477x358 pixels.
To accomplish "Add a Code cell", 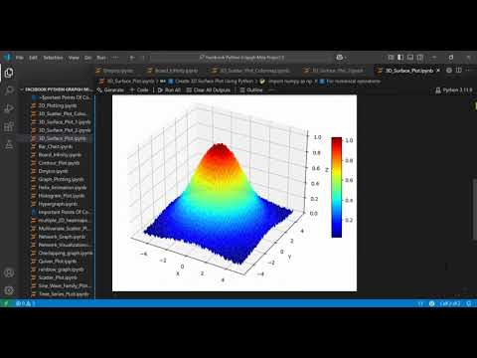I will [x=139, y=89].
